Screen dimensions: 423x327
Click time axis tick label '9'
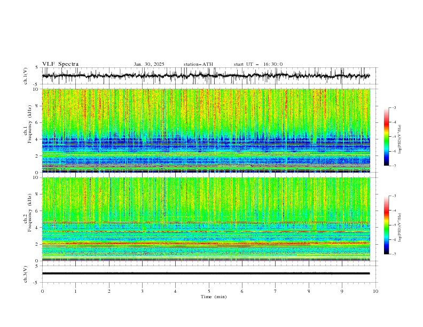pyautogui.click(x=342, y=291)
